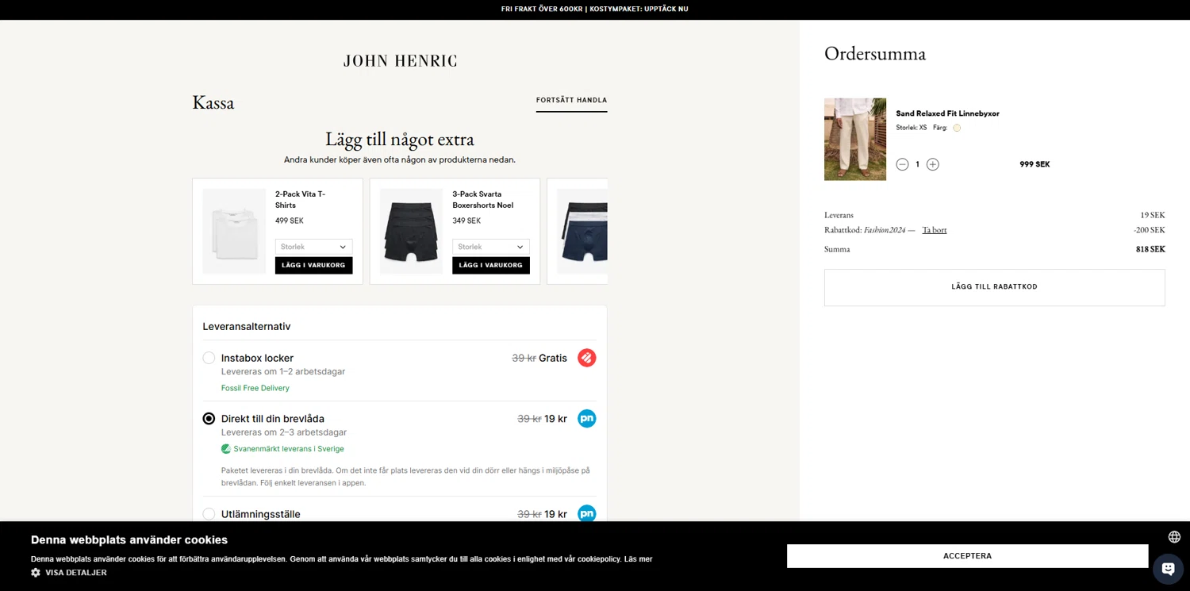The height and width of the screenshot is (591, 1190).
Task: Click the Ordersumma heading
Action: (875, 54)
